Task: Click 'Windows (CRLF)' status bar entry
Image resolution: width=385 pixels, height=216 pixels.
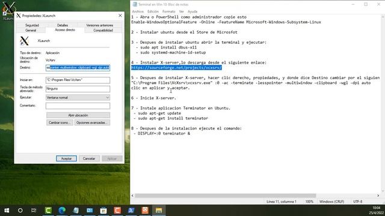Action: (x=331, y=202)
